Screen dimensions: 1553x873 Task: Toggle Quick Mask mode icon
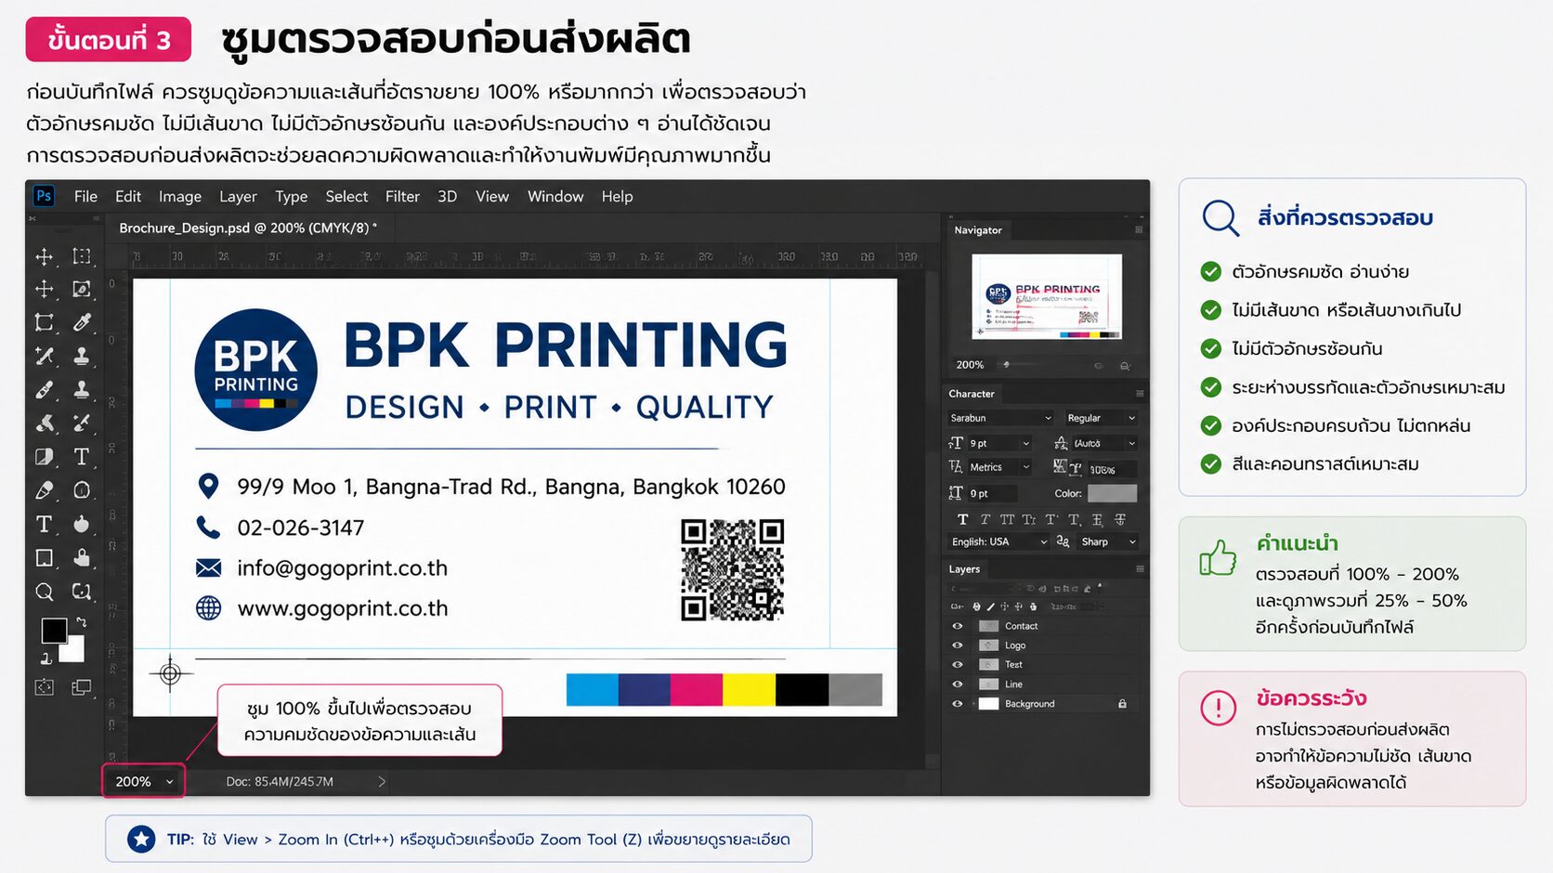coord(44,687)
